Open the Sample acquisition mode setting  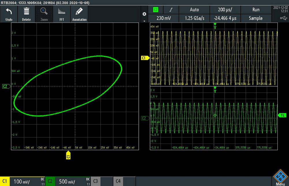256,18
